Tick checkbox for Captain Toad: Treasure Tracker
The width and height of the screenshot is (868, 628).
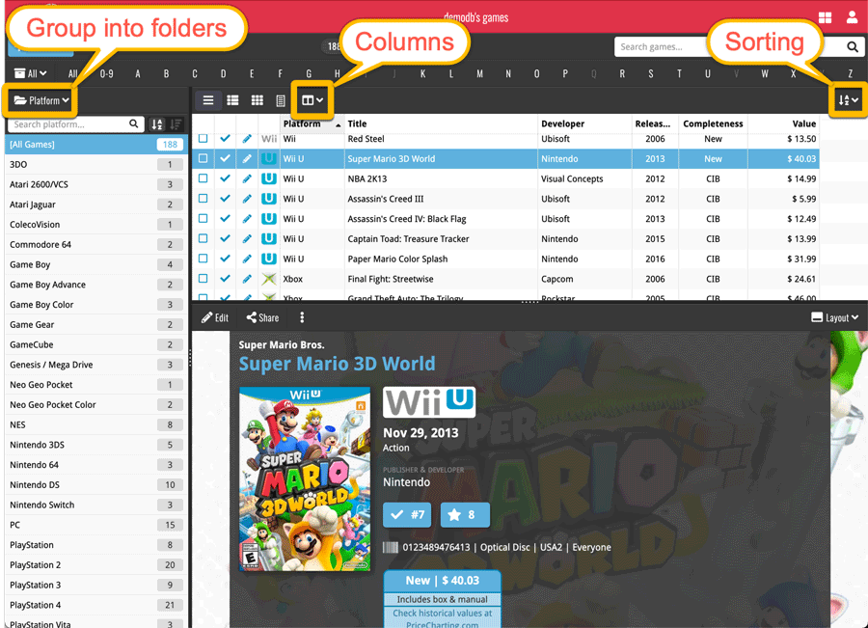coord(203,238)
